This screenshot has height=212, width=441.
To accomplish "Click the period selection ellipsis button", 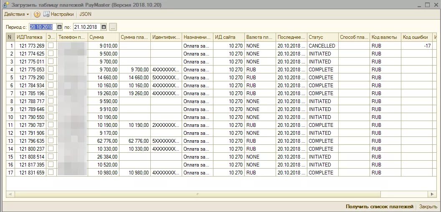I will point(113,27).
